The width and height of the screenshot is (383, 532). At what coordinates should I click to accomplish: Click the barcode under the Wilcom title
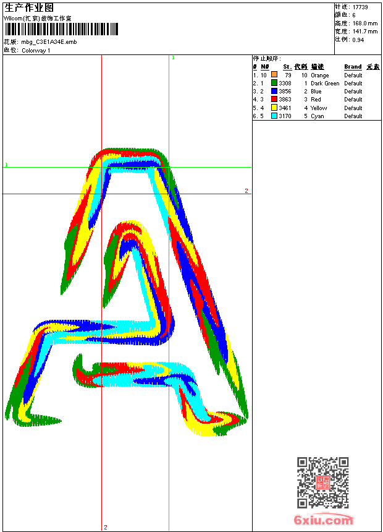(x=60, y=30)
